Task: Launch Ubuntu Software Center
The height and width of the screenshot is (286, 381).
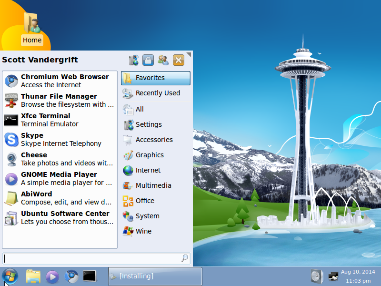Action: click(57, 217)
